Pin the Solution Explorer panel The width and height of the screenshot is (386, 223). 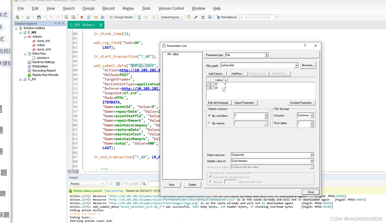tap(59, 23)
